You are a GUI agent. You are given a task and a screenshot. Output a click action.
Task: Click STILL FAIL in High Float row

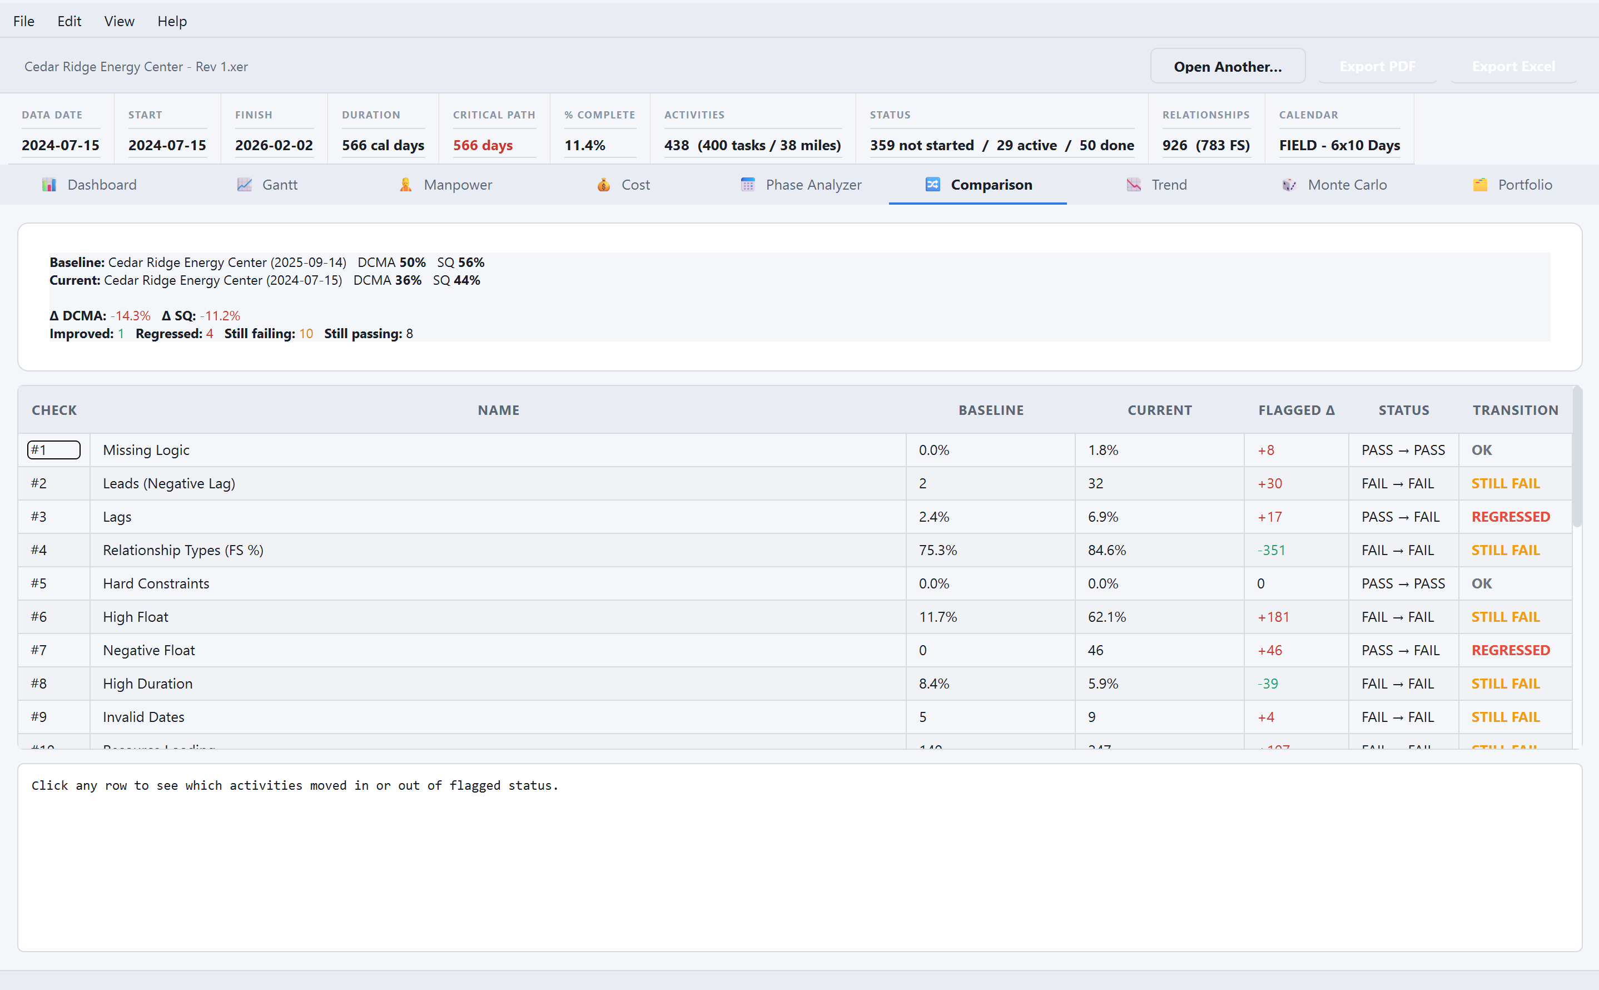(x=1506, y=617)
